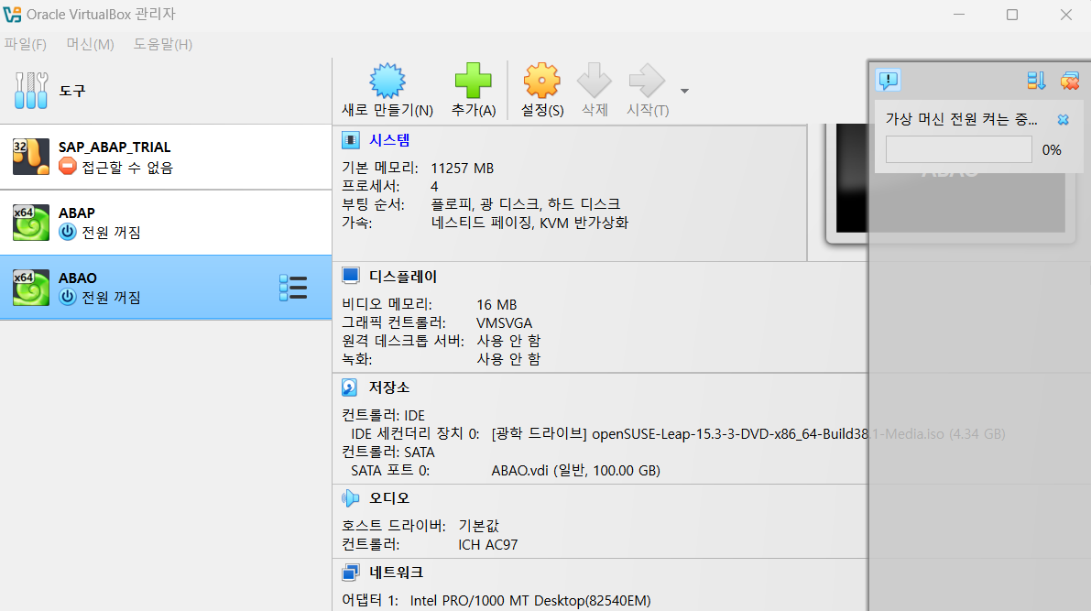Click the VMSVGA graphics controller value

pos(505,322)
